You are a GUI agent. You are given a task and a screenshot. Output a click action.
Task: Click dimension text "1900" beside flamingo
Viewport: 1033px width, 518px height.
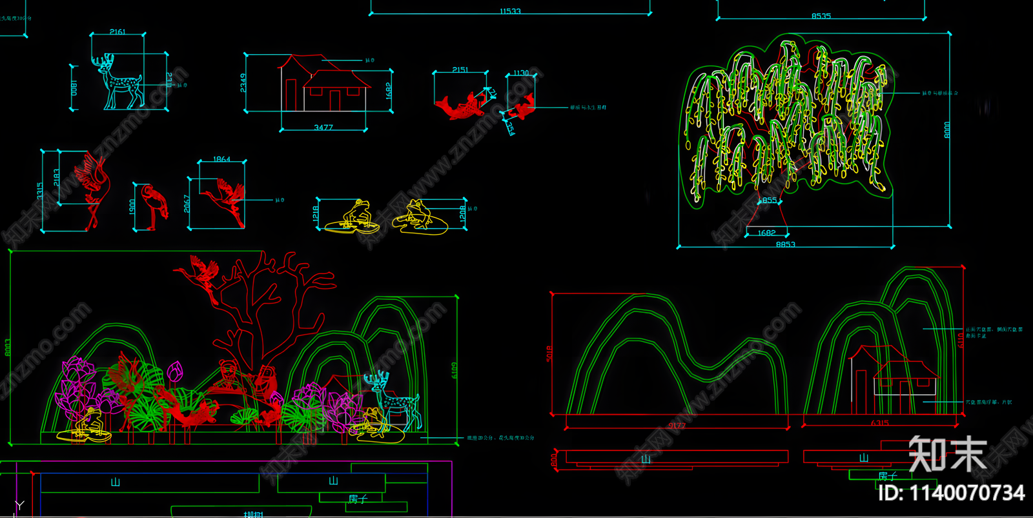pos(132,206)
